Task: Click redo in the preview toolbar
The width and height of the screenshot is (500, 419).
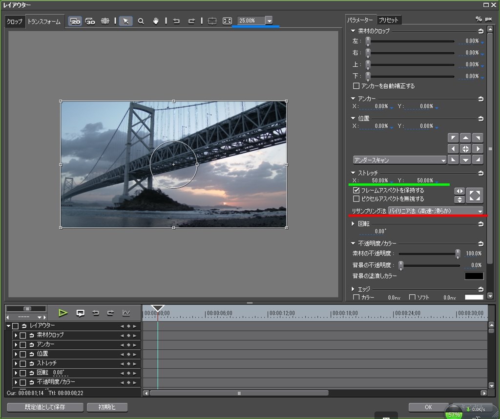Action: coord(191,21)
